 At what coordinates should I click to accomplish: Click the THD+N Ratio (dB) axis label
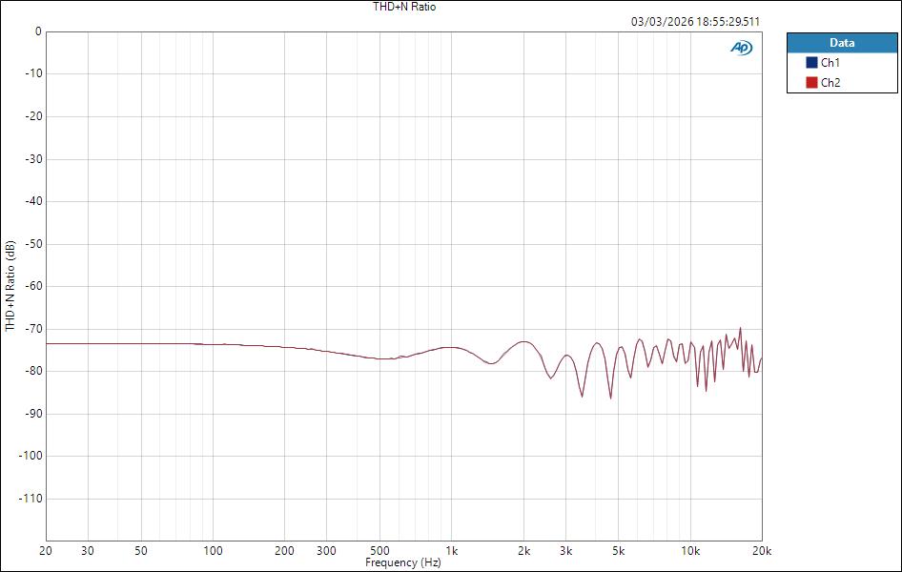(x=10, y=286)
